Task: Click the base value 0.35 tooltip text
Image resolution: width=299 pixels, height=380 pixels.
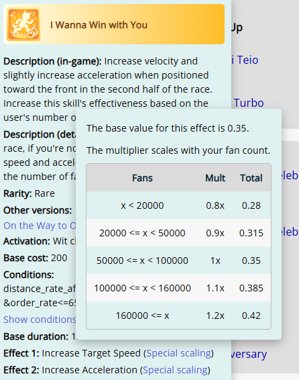Action: 168,128
